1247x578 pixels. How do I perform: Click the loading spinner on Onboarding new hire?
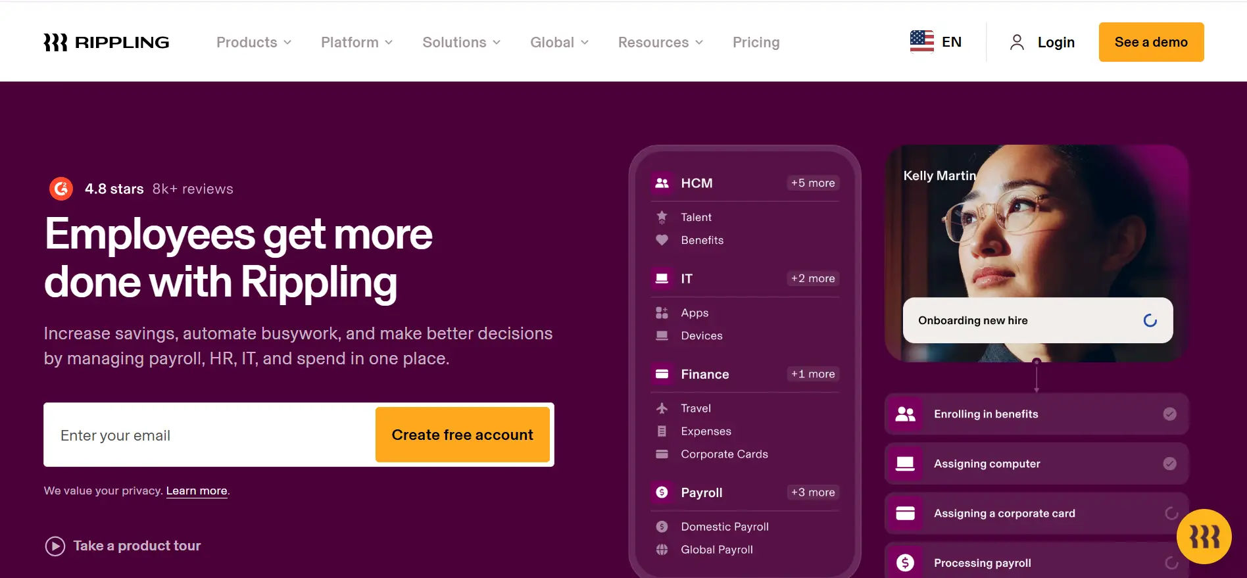point(1150,320)
